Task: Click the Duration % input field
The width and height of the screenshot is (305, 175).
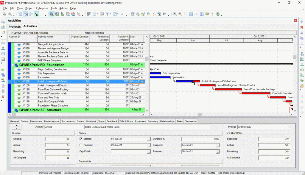Action: pyautogui.click(x=200, y=139)
